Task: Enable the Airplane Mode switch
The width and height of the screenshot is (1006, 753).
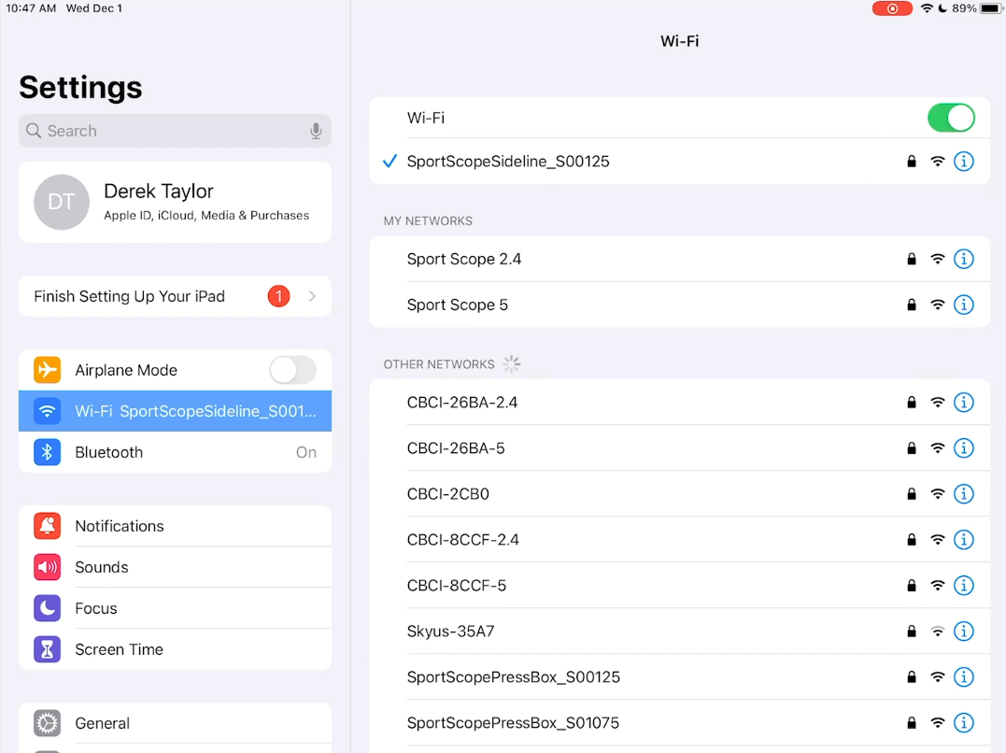Action: [x=292, y=370]
